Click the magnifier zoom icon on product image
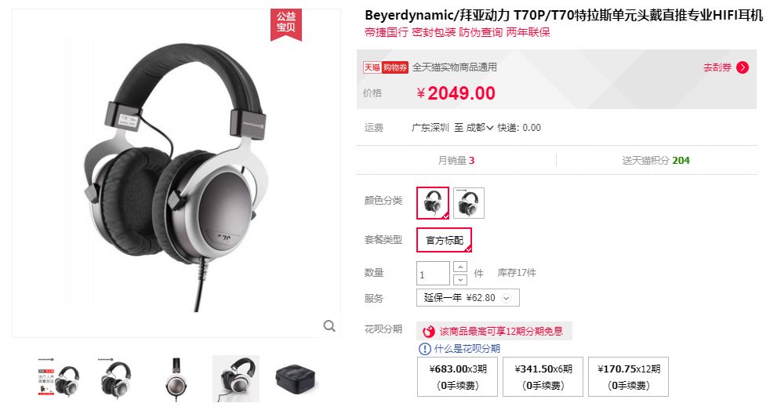This screenshot has height=414, width=770. [329, 325]
